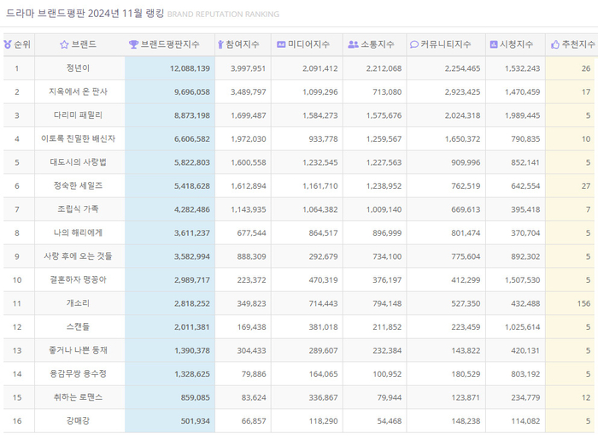The width and height of the screenshot is (598, 440).
Task: Click brand reputation value 12,088,139
Action: point(190,68)
